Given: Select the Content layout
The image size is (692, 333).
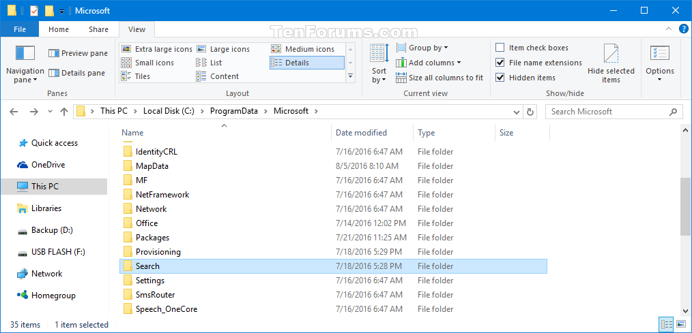Looking at the screenshot, I should pyautogui.click(x=218, y=76).
